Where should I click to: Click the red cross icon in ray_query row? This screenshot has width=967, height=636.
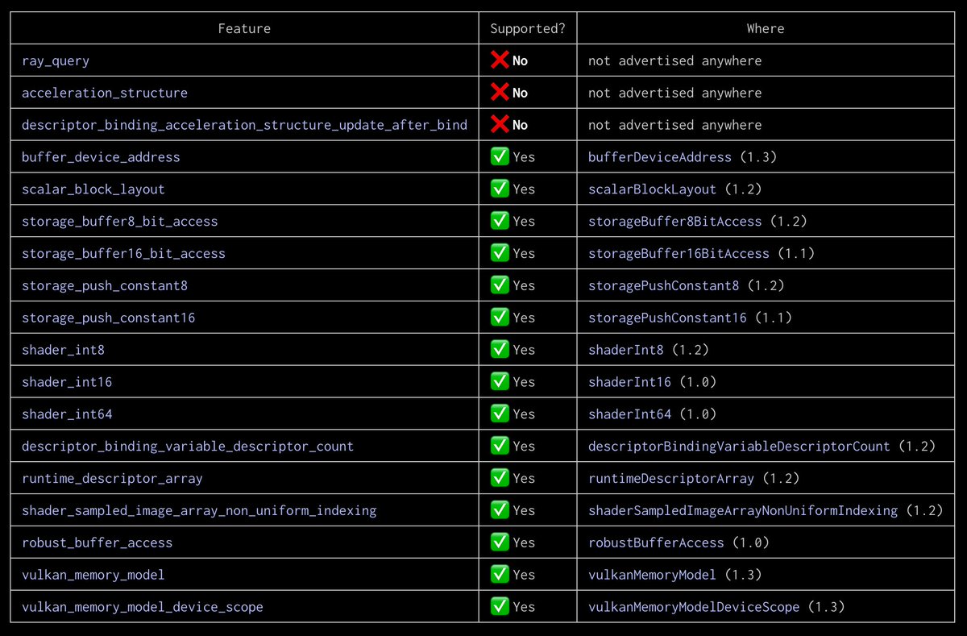(x=500, y=60)
